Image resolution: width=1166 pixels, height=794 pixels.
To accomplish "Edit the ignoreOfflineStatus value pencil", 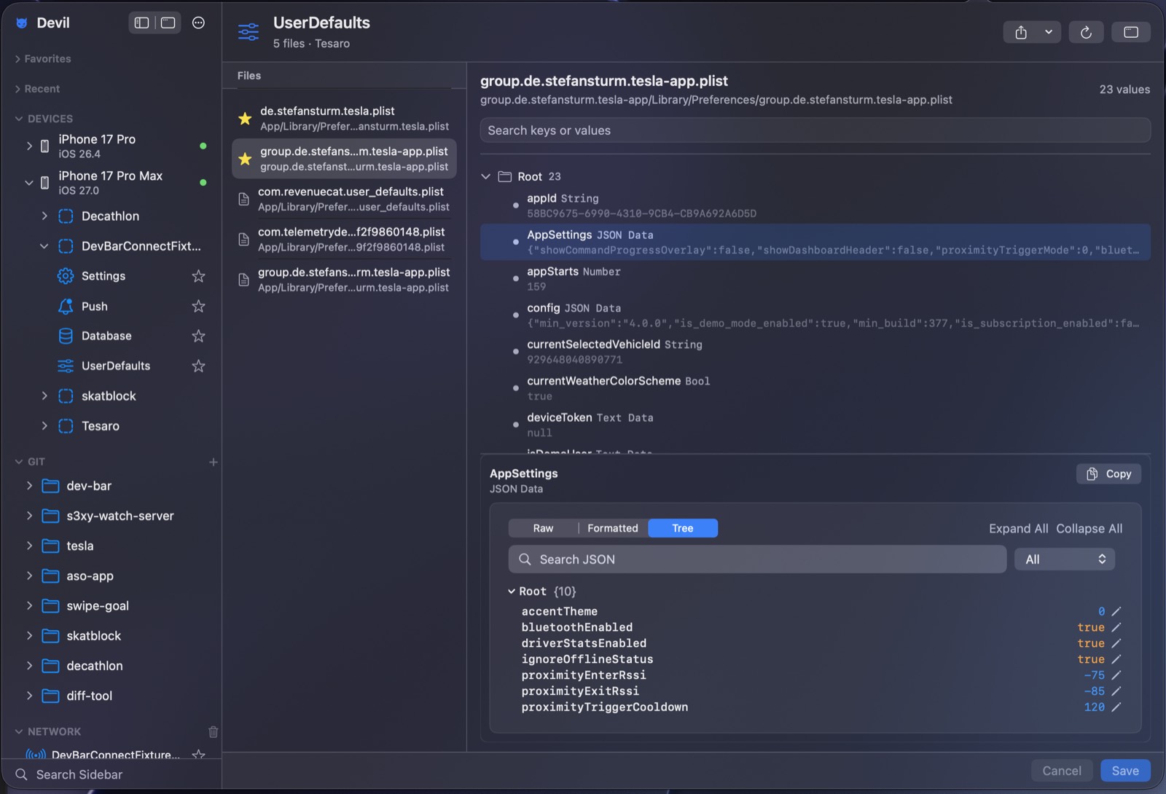I will [1116, 660].
